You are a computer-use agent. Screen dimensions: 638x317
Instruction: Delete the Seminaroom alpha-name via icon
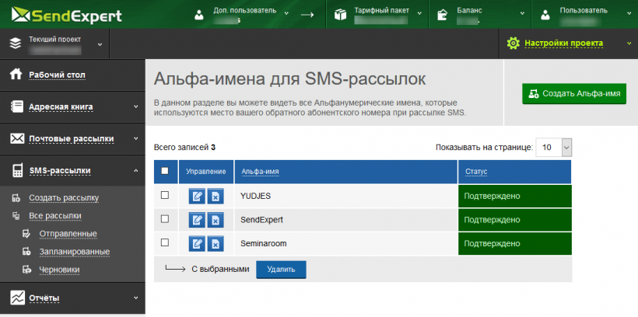click(216, 244)
